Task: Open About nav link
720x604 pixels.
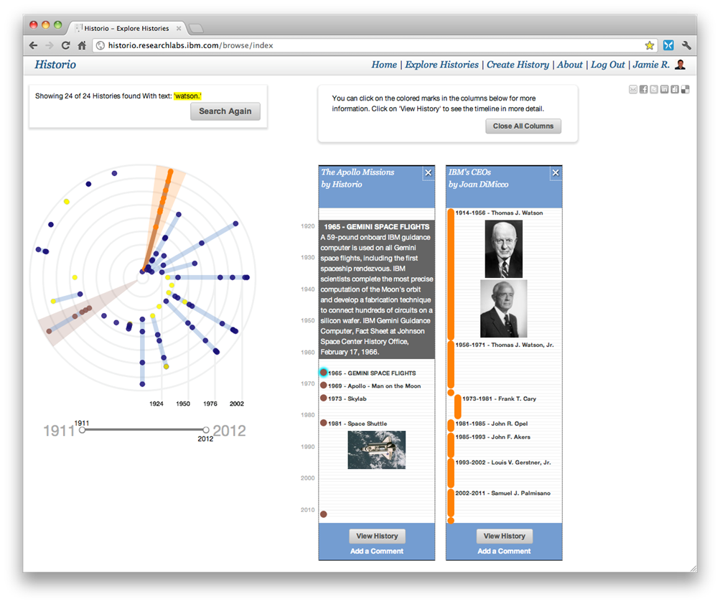Action: click(570, 65)
